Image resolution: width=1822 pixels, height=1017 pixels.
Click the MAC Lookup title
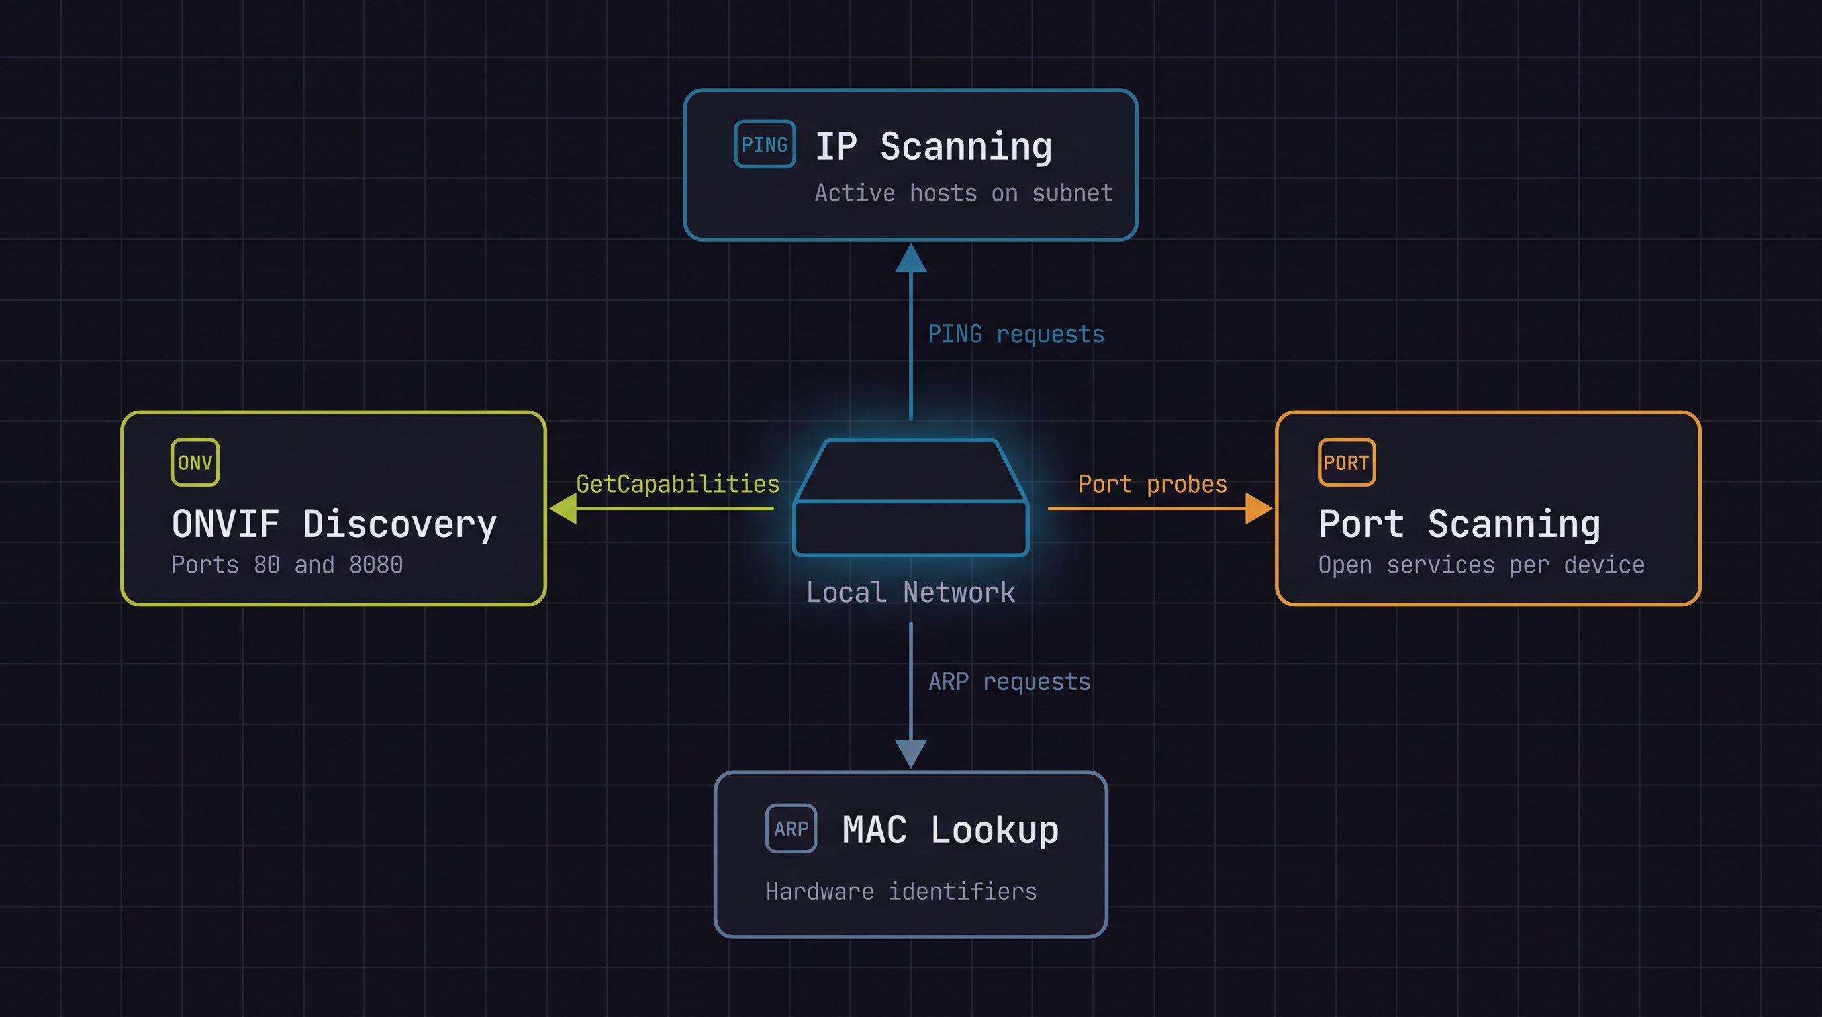(950, 830)
